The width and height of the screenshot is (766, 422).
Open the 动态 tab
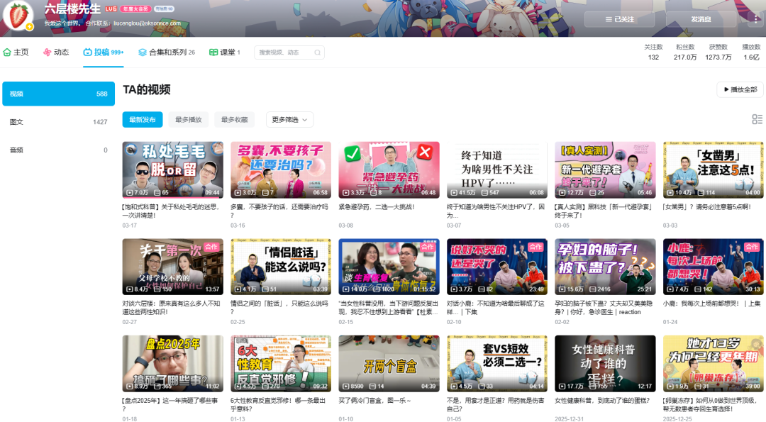(x=56, y=52)
